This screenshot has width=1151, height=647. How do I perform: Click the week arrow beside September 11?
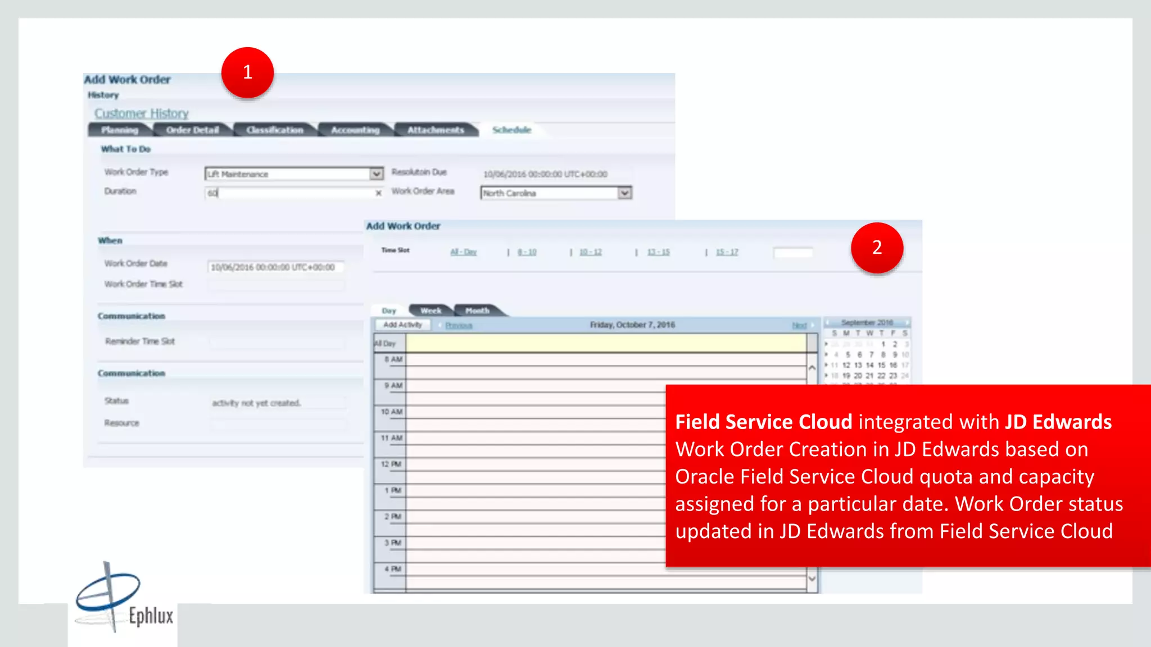[826, 365]
